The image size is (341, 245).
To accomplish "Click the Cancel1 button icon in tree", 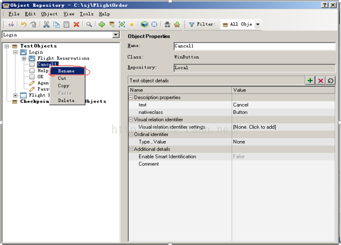I will 32,64.
